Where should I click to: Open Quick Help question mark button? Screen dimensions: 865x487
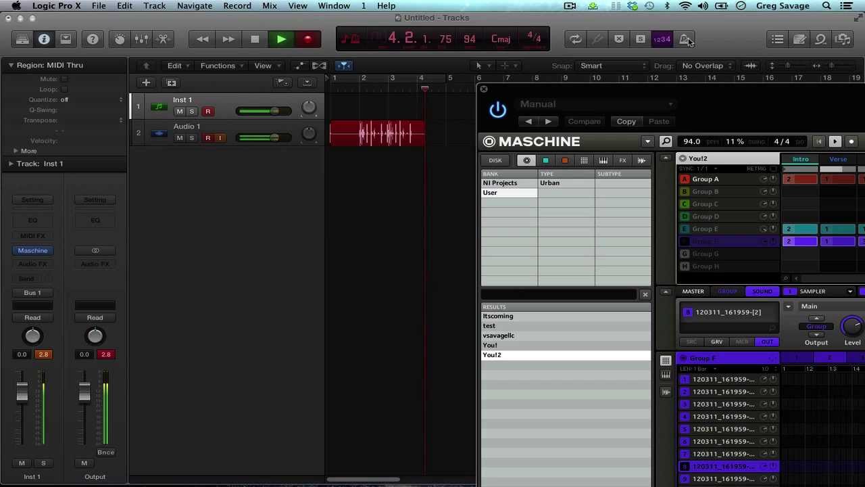pos(93,39)
